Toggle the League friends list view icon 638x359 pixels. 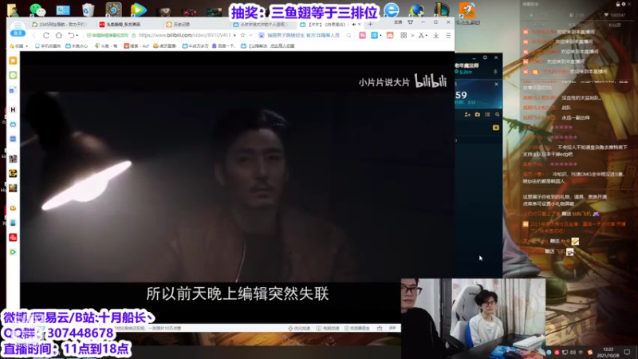pos(487,115)
